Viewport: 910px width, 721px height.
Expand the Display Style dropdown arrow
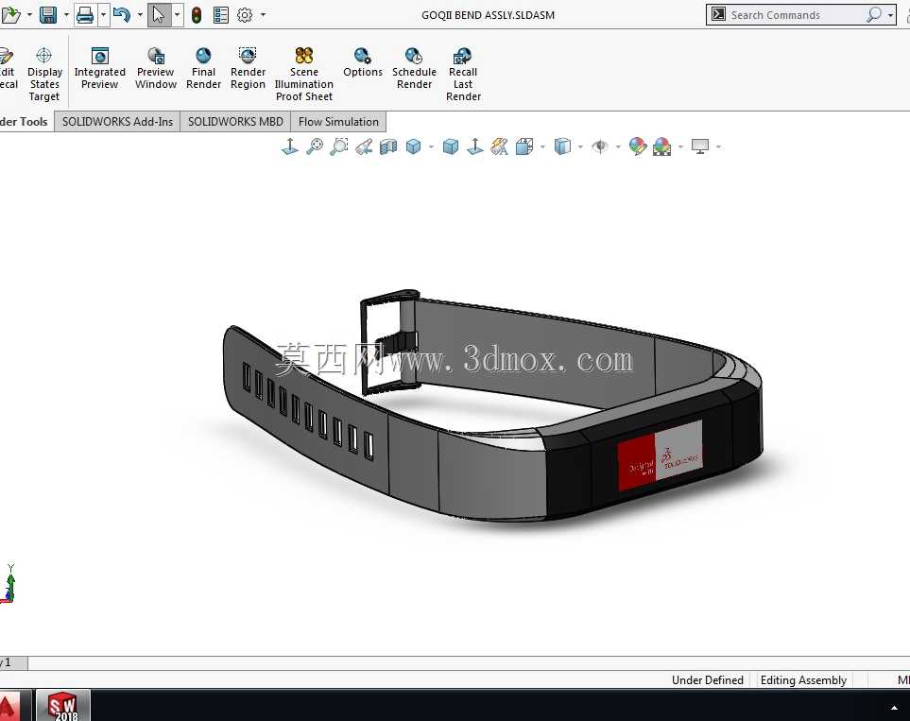pos(580,146)
